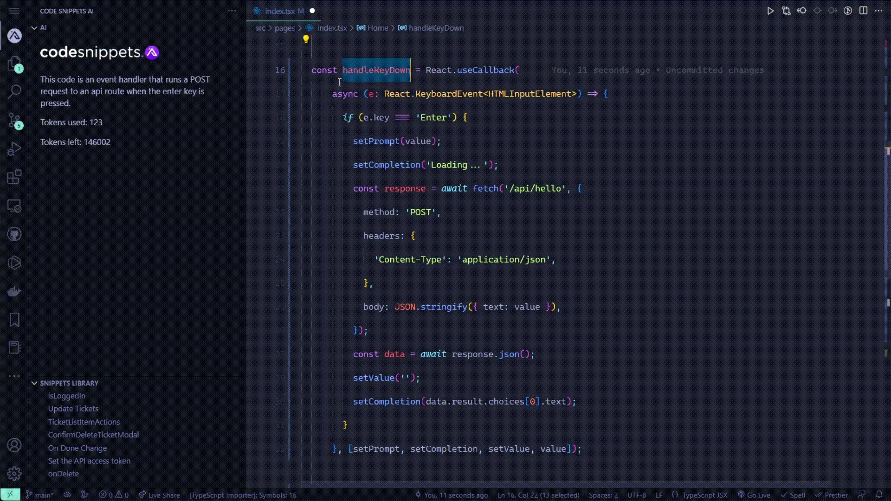891x501 pixels.
Task: Click the Split Editor Right icon
Action: [x=863, y=11]
